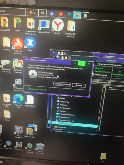This screenshot has width=124, height=165.
Task: Click the navigation pane scrollbar down arrow
Action: (x=98, y=130)
